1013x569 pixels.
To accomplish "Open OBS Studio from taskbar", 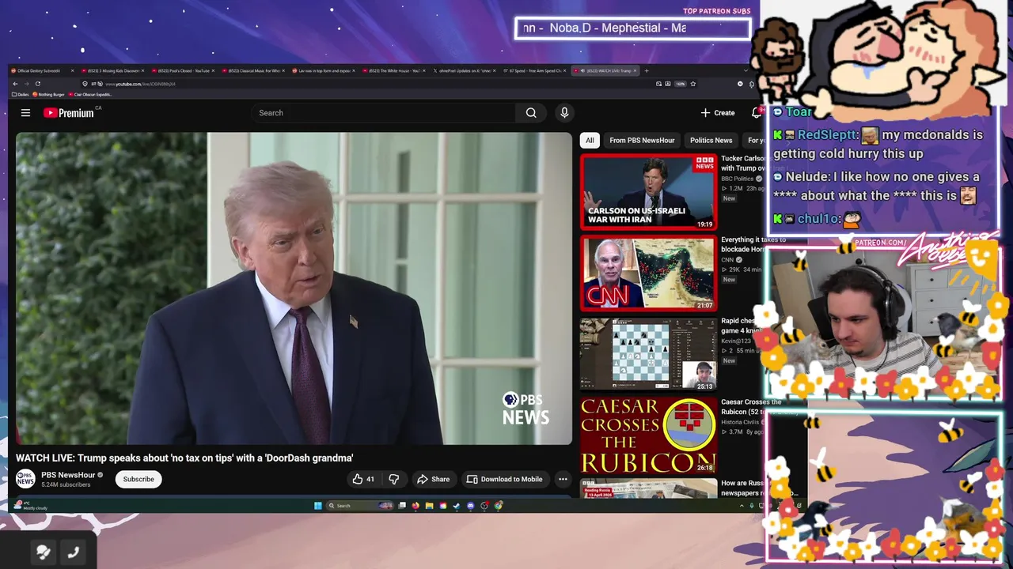I will (484, 506).
